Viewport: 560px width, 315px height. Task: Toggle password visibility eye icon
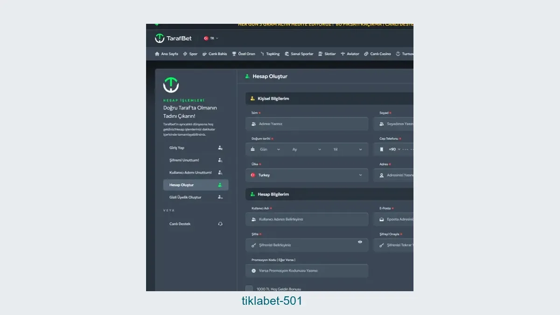(x=360, y=242)
